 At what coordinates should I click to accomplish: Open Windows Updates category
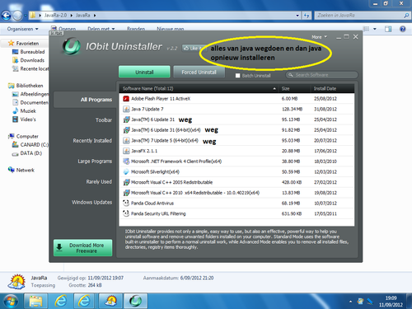pos(91,202)
